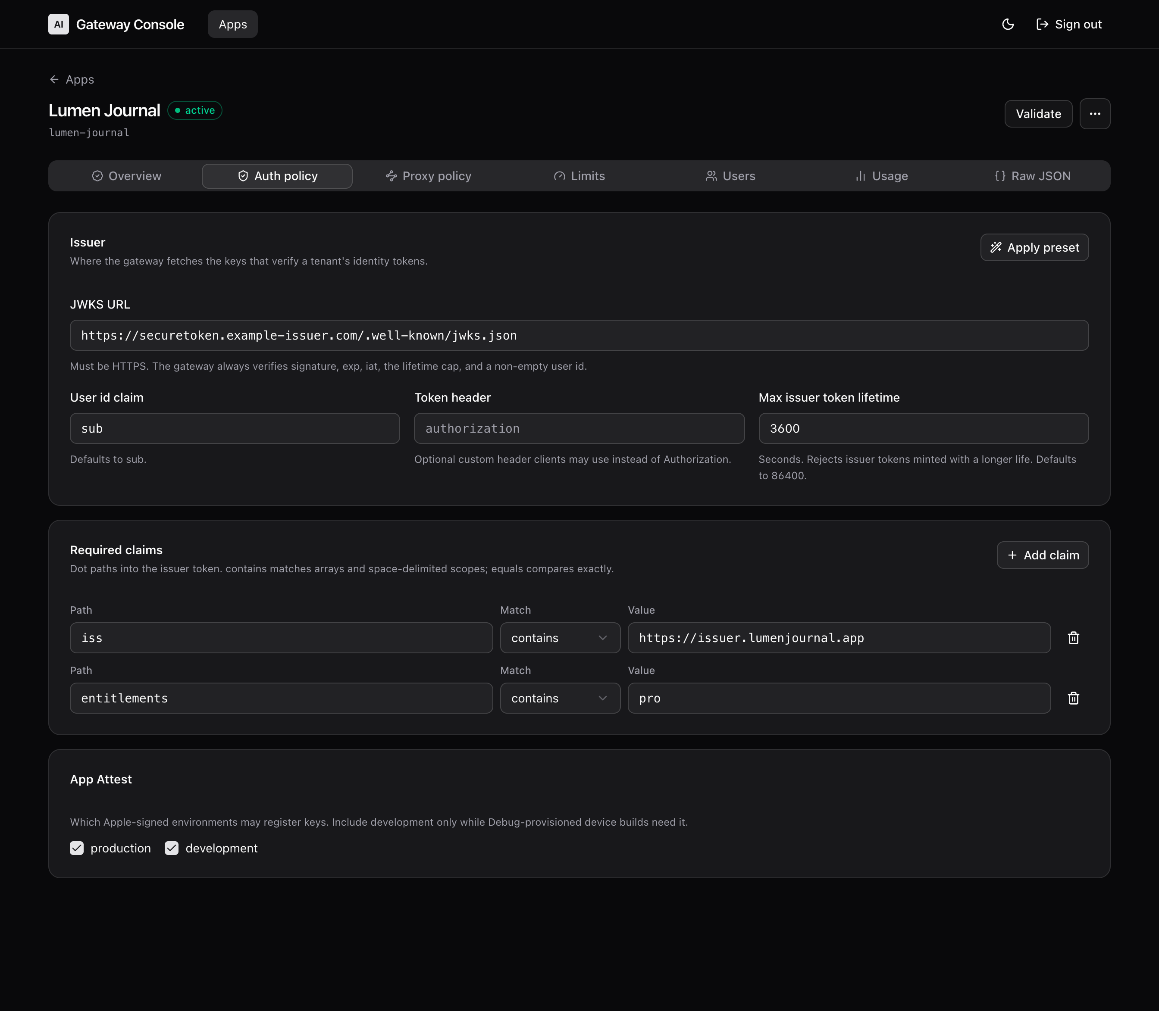Enable the production checkbox
The image size is (1159, 1011).
77,848
